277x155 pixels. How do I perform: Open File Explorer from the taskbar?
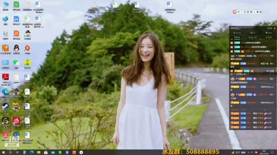(x=39, y=152)
